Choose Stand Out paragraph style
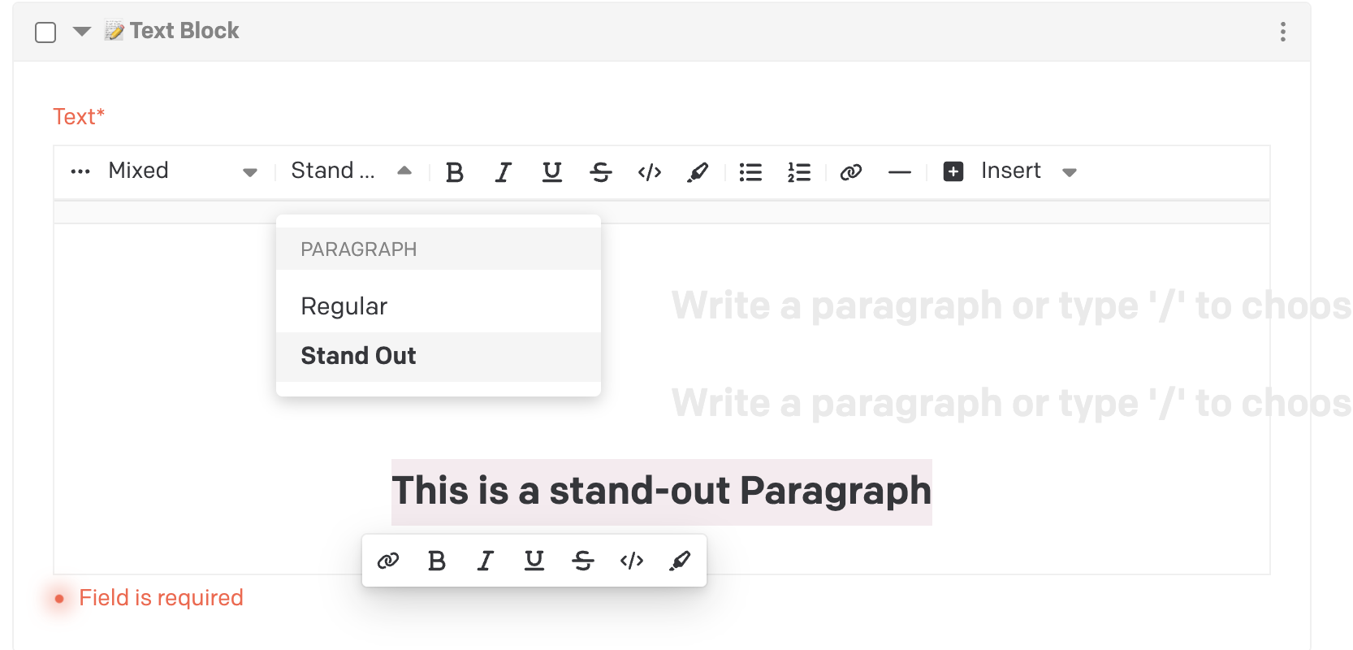 click(358, 356)
